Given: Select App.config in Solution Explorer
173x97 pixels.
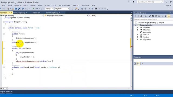Looking at the screenshot, I should coord(147,32).
